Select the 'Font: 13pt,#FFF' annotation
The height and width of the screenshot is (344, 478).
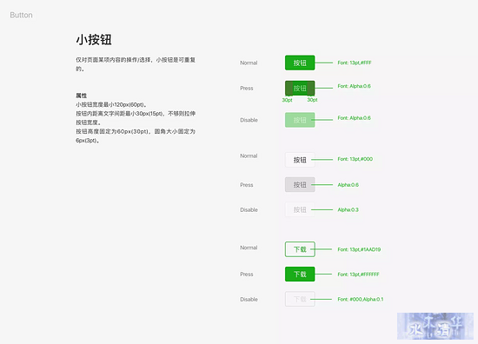(355, 63)
